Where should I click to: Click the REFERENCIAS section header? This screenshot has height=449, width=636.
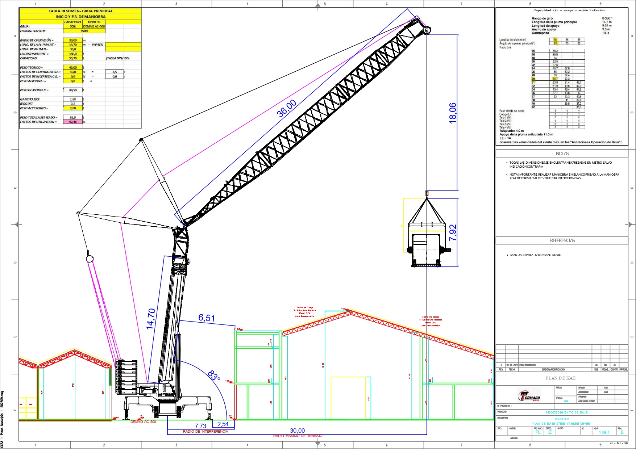pyautogui.click(x=562, y=240)
